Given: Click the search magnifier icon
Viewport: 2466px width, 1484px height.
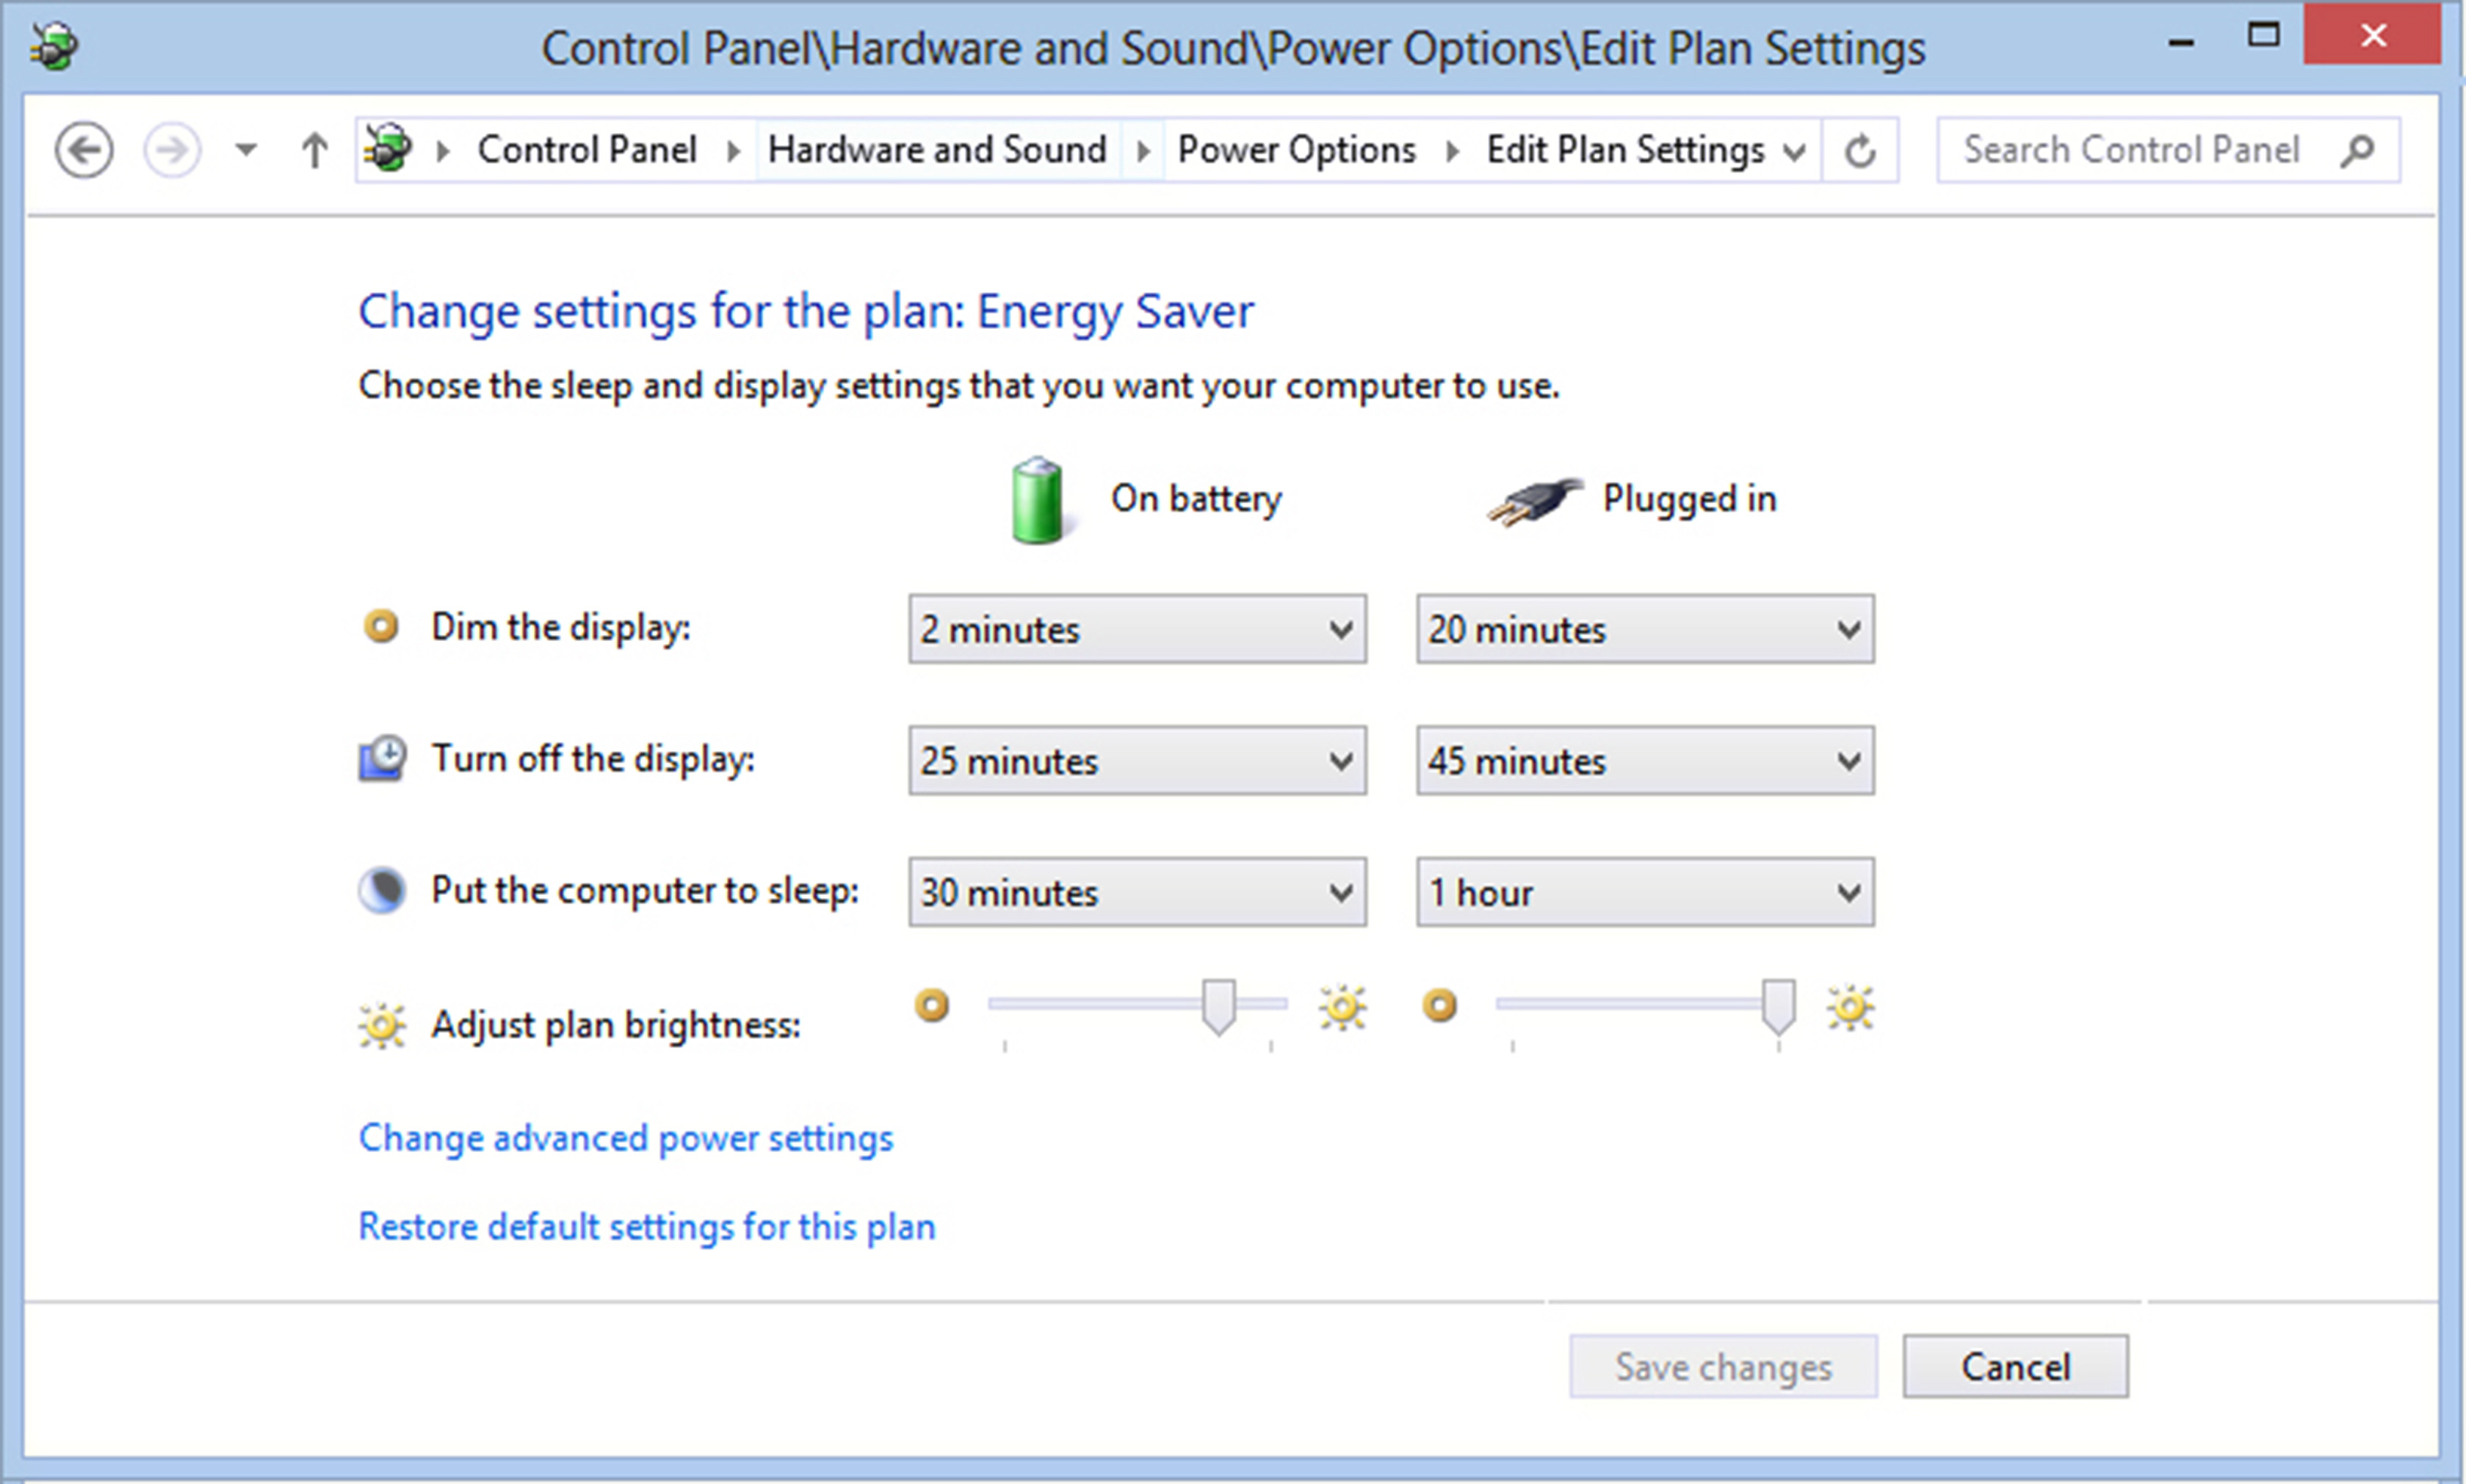Looking at the screenshot, I should [x=2357, y=151].
